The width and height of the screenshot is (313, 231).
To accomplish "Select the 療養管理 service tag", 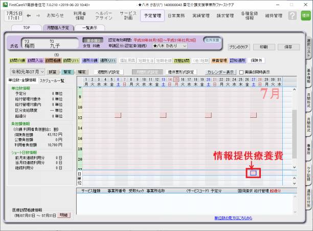I will click(x=219, y=60).
